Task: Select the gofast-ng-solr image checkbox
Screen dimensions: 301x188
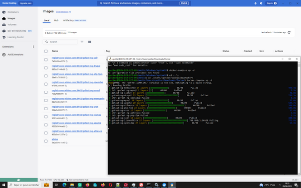Action: pos(46,60)
